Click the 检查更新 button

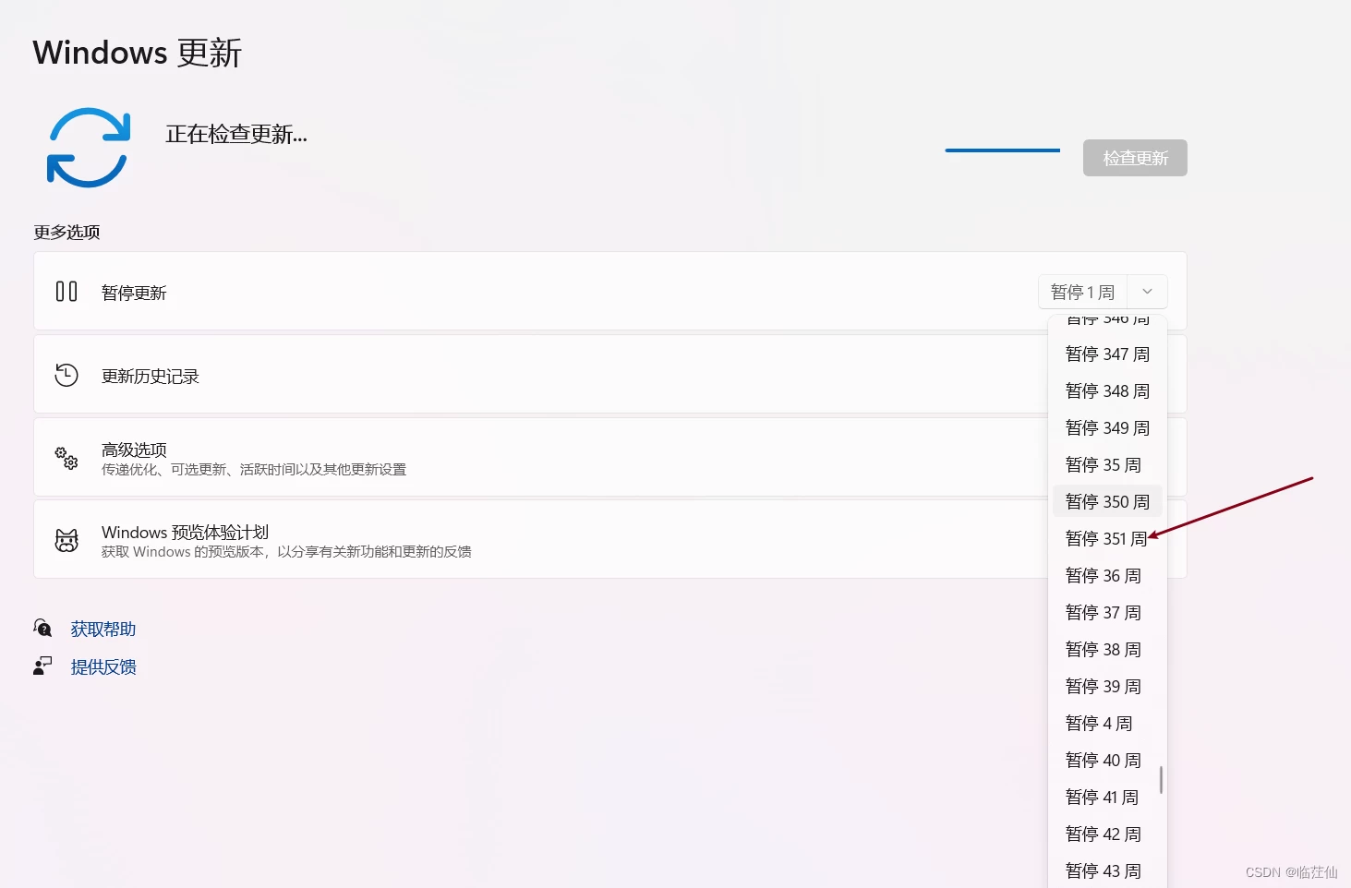1135,158
